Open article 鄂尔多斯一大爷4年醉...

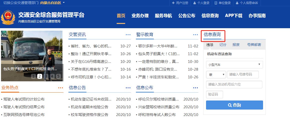click(x=158, y=46)
